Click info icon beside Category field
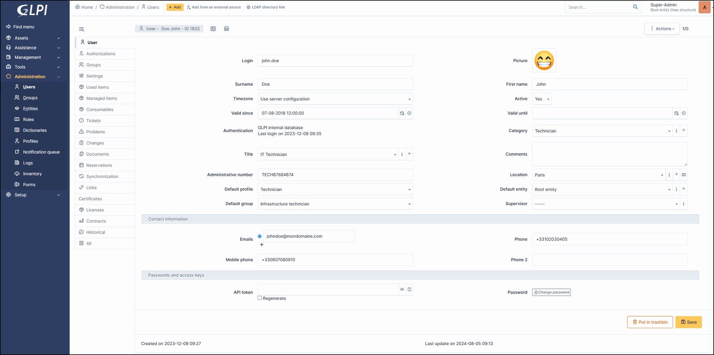This screenshot has height=355, width=714. [x=676, y=131]
